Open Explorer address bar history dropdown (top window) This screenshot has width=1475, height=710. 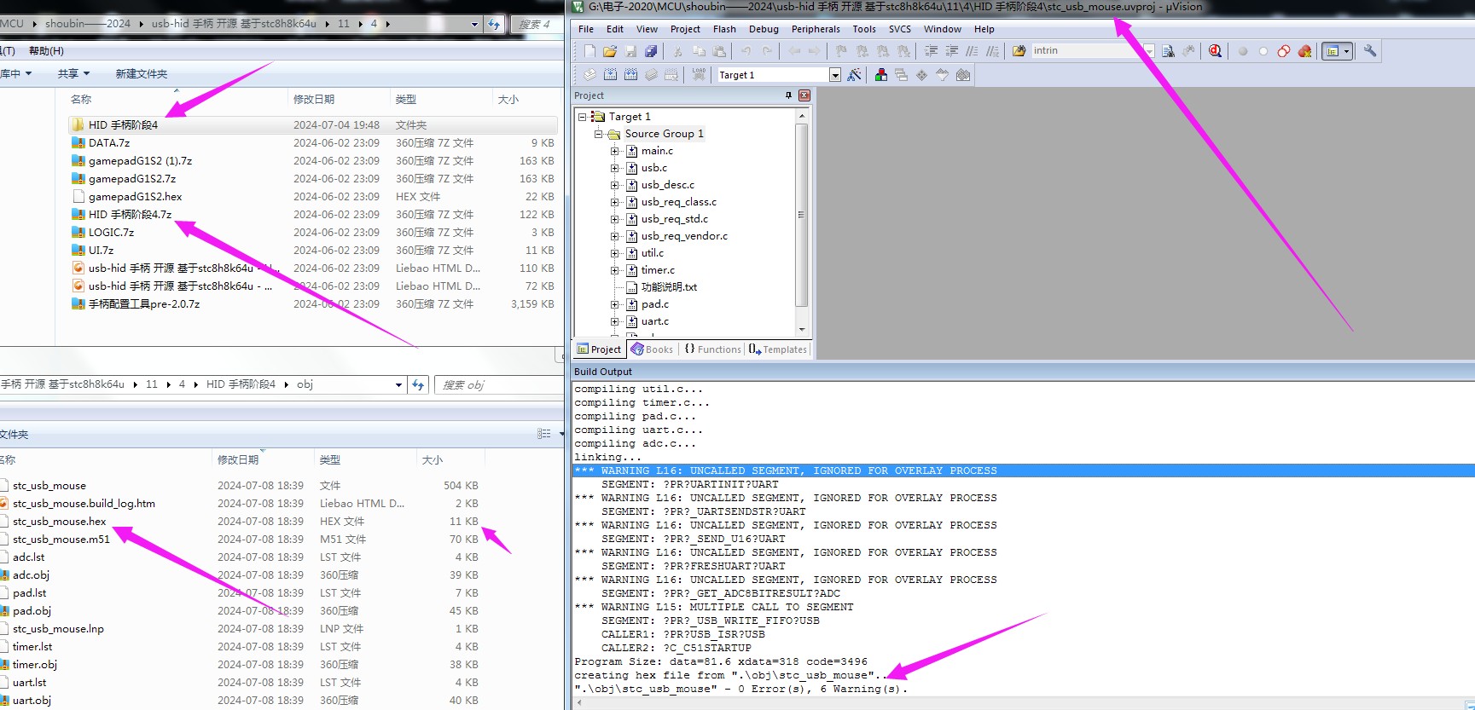click(475, 24)
